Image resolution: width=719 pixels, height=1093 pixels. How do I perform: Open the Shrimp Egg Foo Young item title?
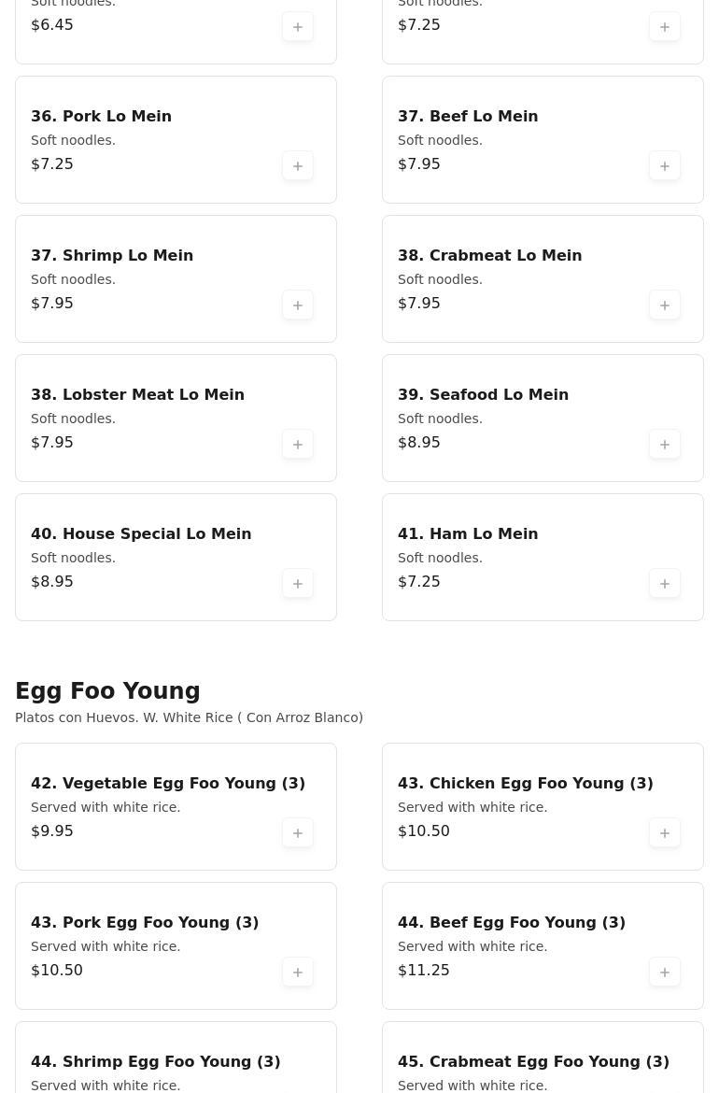(155, 1061)
